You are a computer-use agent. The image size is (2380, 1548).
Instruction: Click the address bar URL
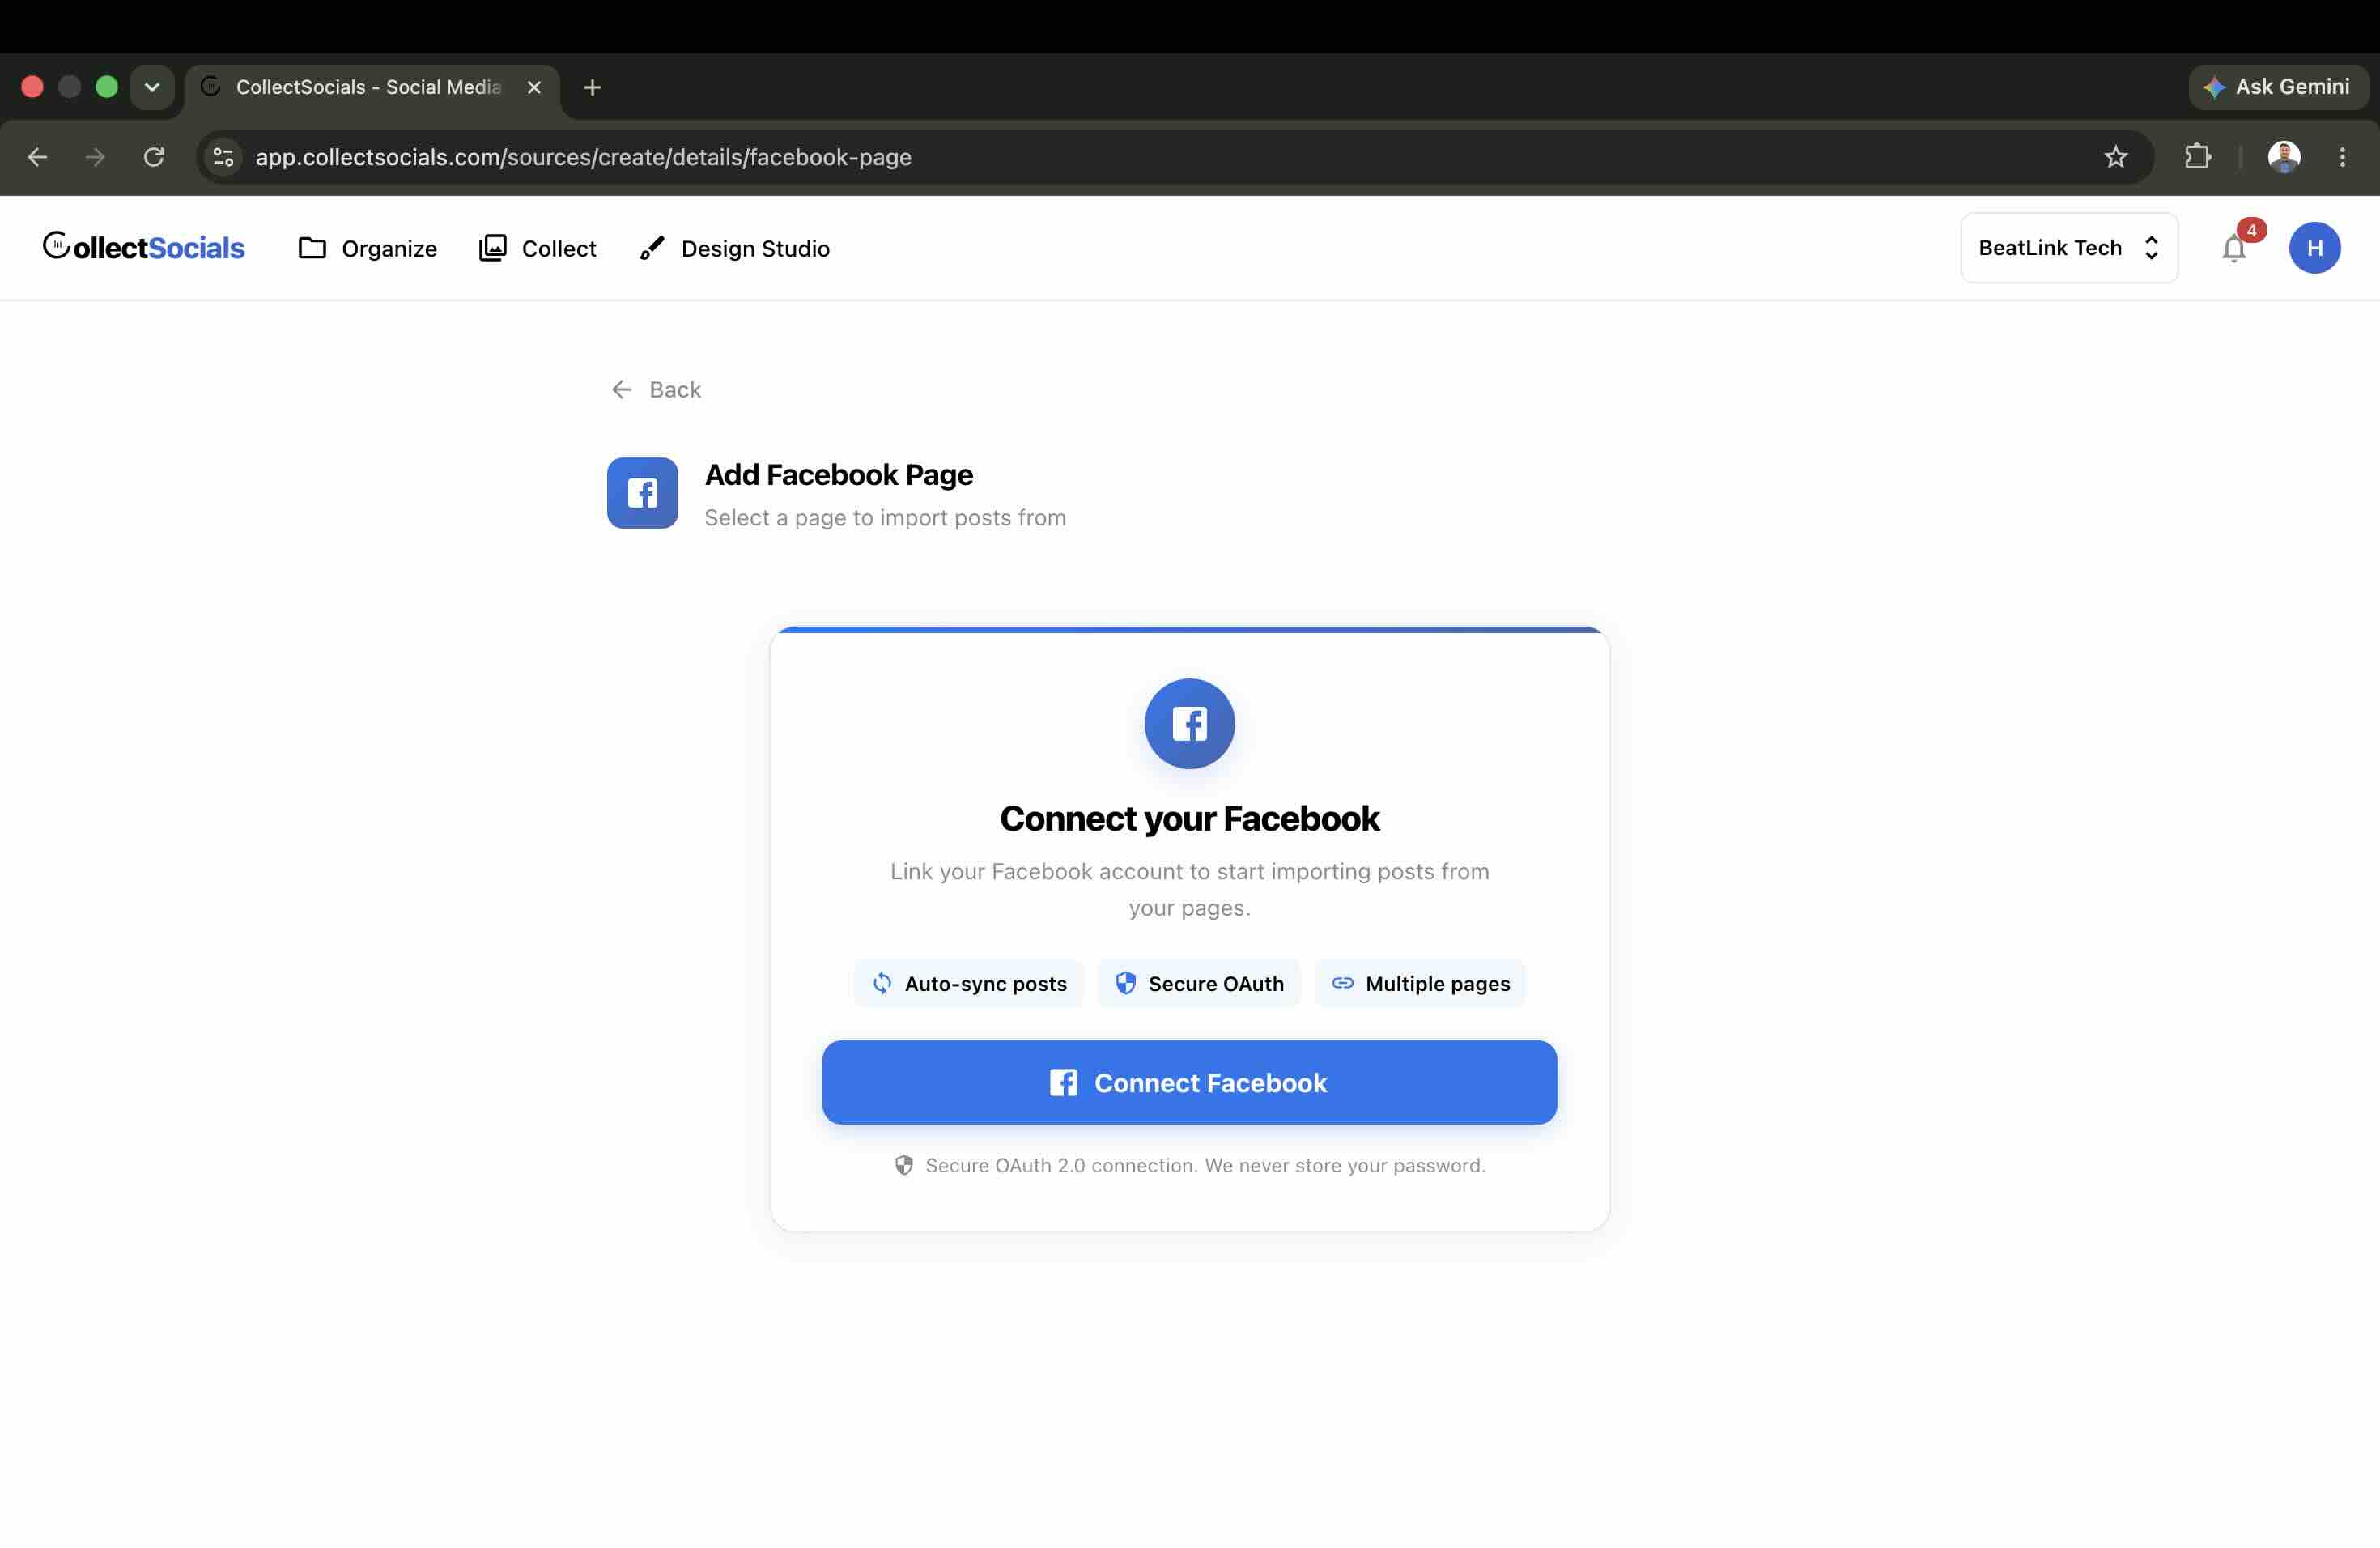(583, 157)
